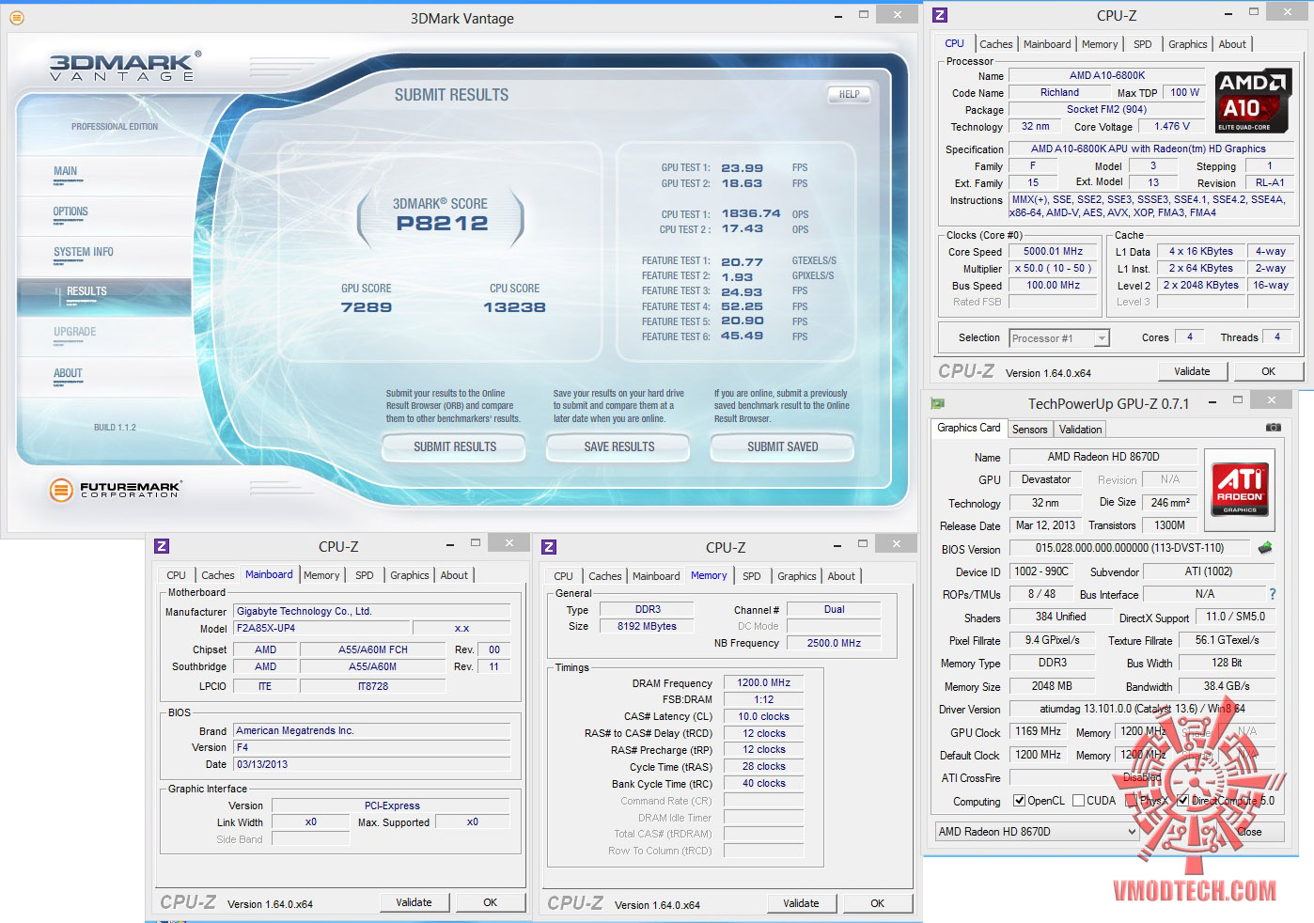Open the About tab in the CPU-Z Mainboard window
Screen dimensions: 1314x923
[454, 575]
